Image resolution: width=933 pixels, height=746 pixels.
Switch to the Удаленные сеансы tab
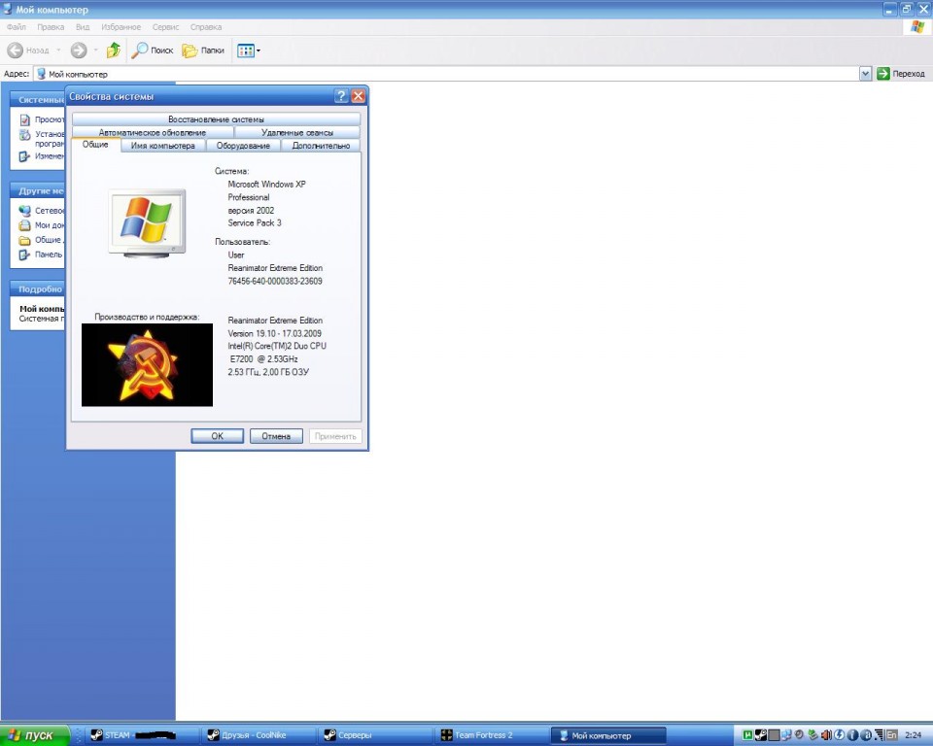pos(297,133)
